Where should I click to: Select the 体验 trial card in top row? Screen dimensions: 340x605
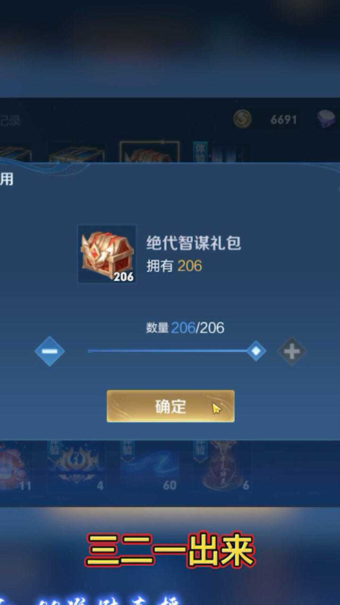(x=221, y=152)
